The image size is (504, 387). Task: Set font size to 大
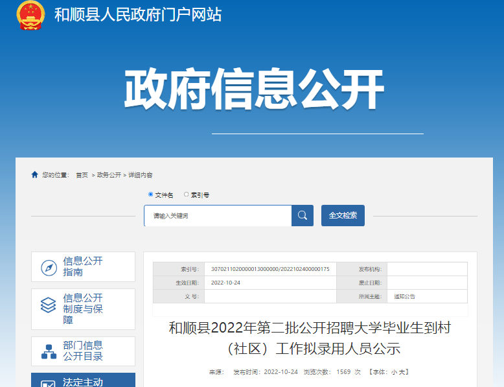(402, 372)
